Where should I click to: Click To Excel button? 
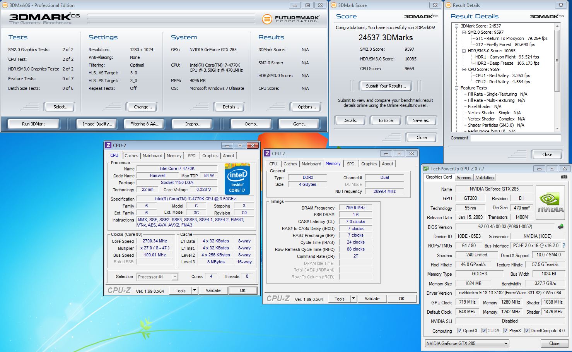pyautogui.click(x=386, y=120)
